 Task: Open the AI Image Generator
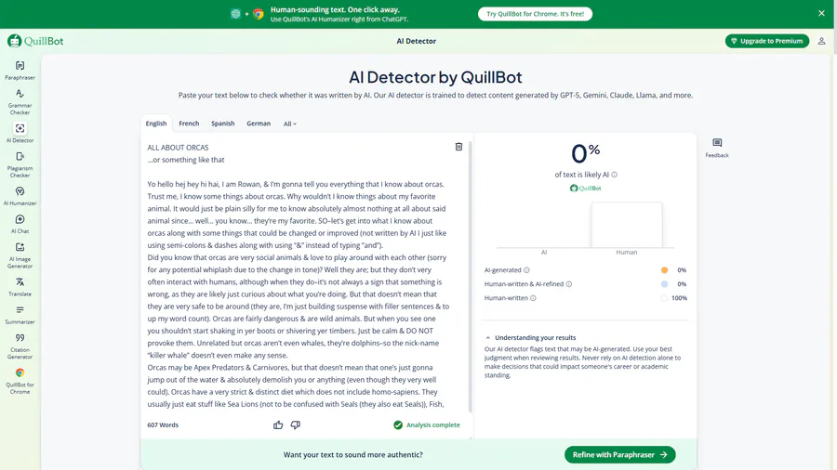click(x=20, y=254)
